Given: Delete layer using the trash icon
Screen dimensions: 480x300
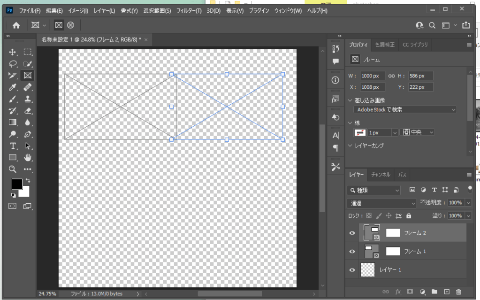Looking at the screenshot, I should 458,292.
